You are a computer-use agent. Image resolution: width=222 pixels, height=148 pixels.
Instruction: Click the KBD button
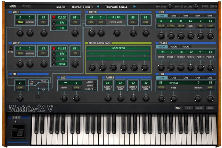(x=178, y=108)
